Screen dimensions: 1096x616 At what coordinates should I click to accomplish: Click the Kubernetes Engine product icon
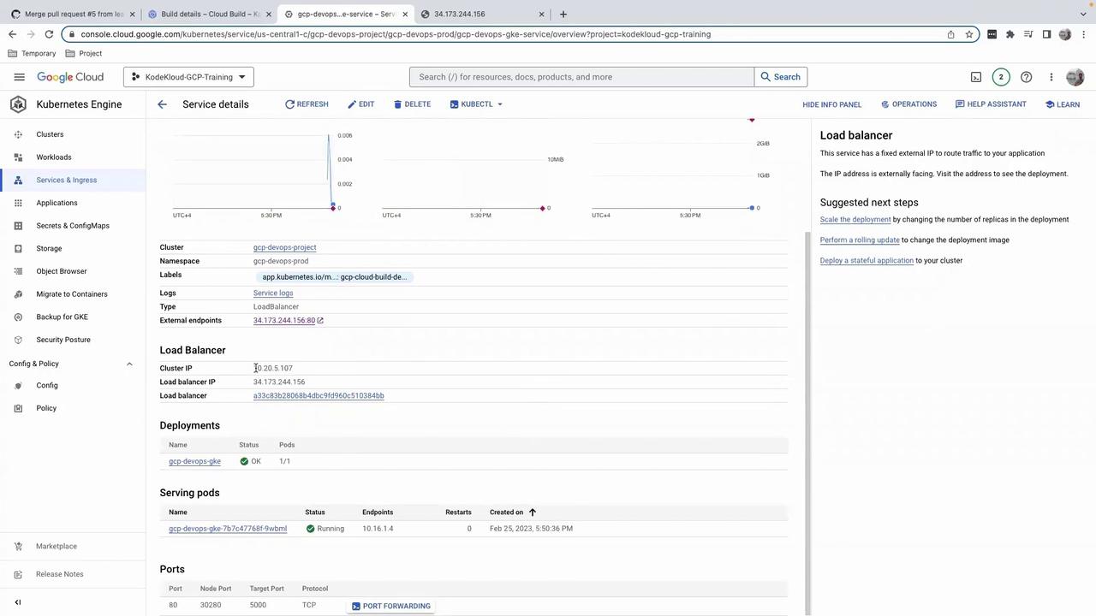click(x=18, y=104)
